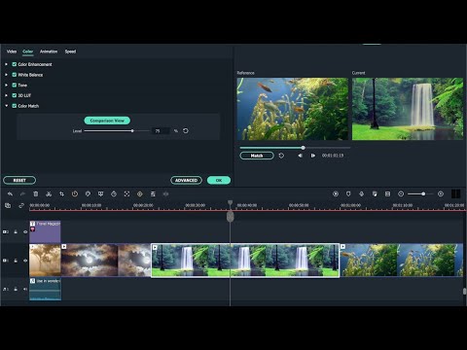Click the undo arrow in the timeline toolbar
Image resolution: width=467 pixels, height=350 pixels.
pos(10,193)
